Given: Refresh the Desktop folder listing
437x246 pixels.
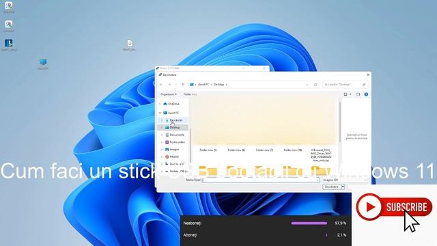Looking at the screenshot, I should pyautogui.click(x=315, y=85).
